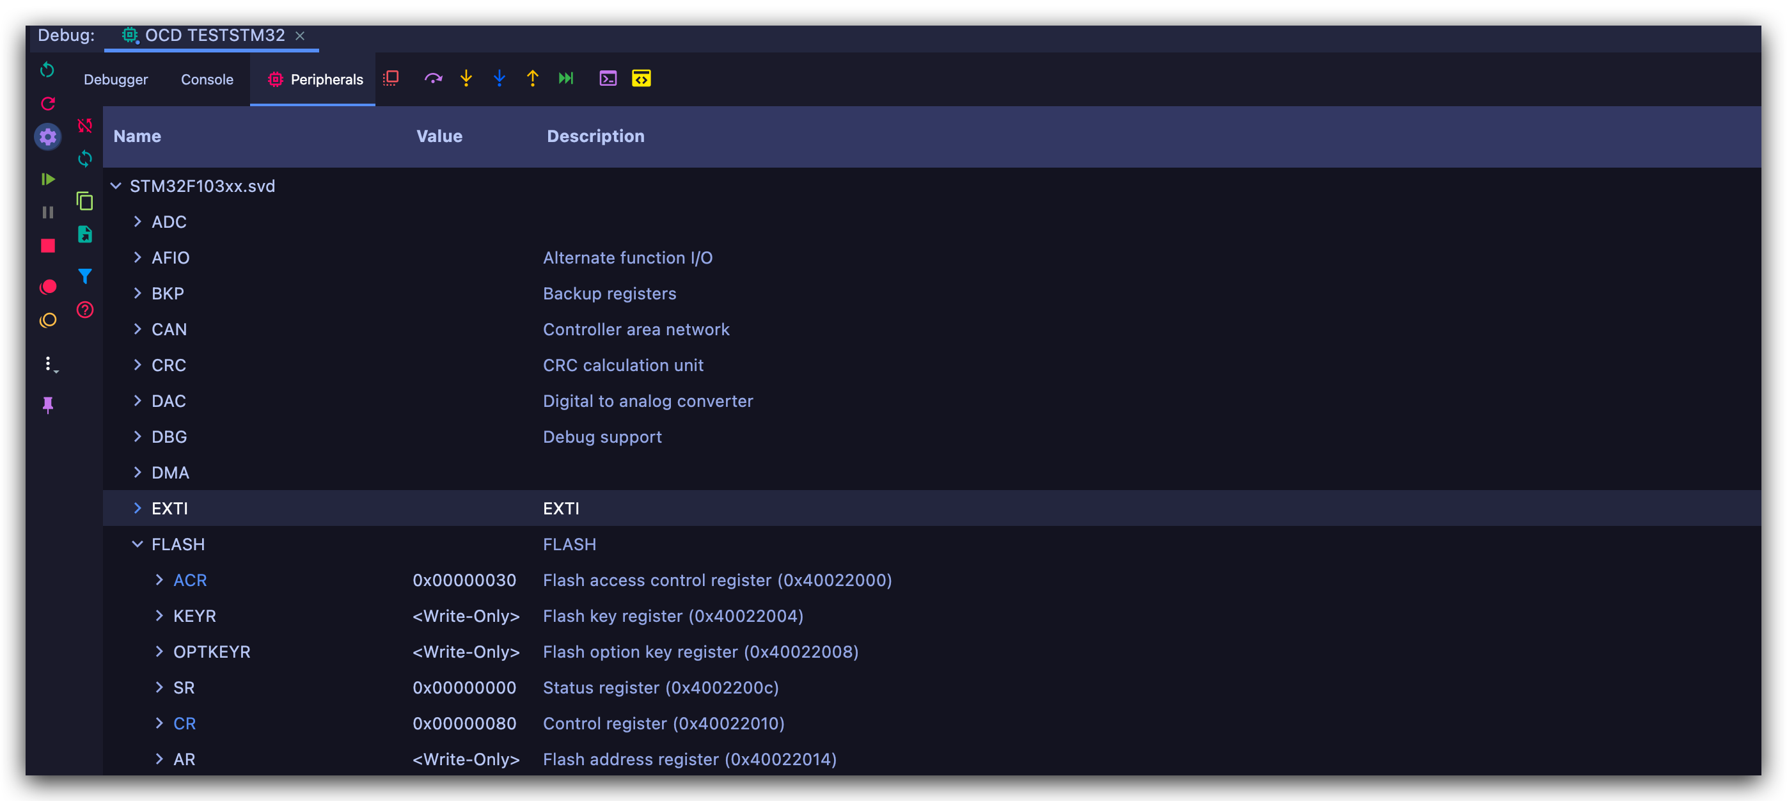Open peripheral filter with blue funnel icon

tap(84, 276)
